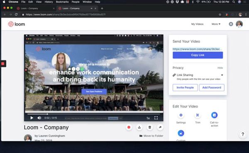Click the red record new video icon

coord(129,127)
